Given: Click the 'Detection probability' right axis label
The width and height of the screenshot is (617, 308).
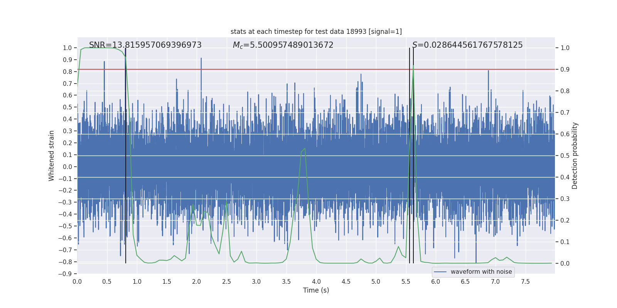Looking at the screenshot, I should [575, 156].
